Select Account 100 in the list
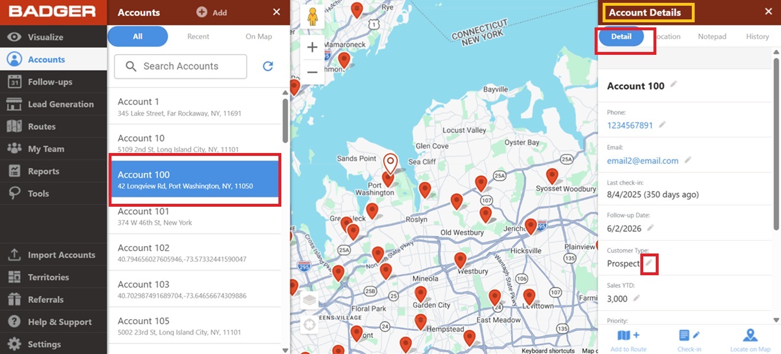781x354 pixels. (194, 179)
